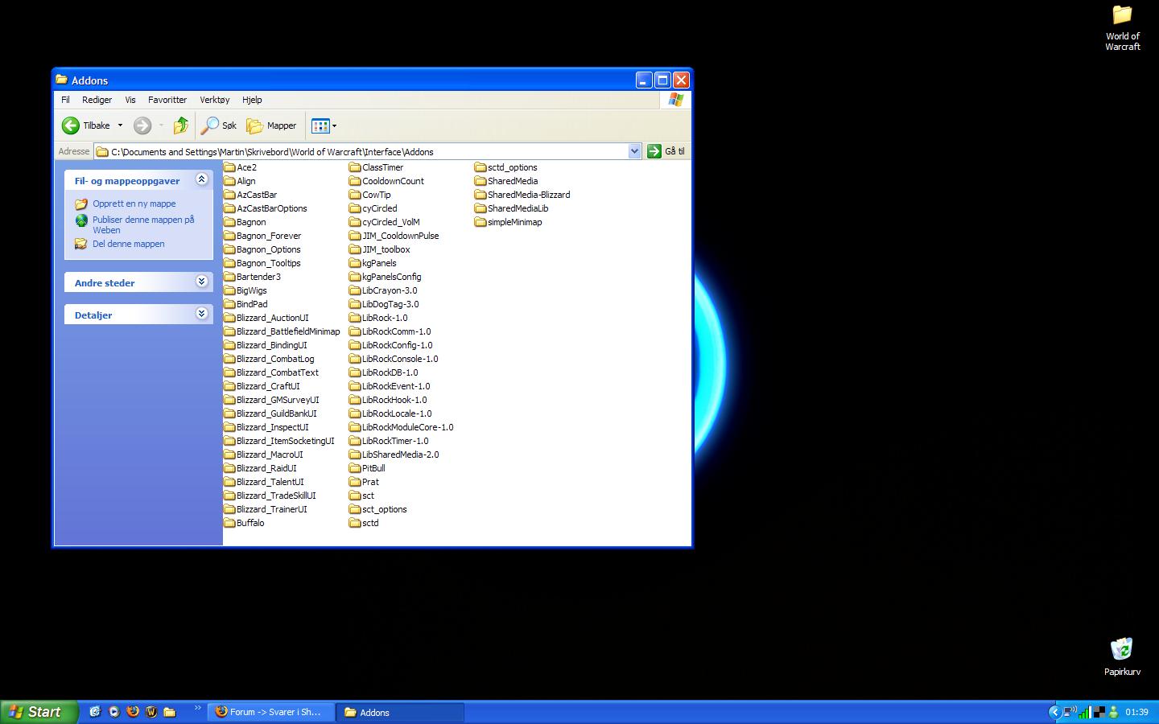
Task: Select the Bagnon_Forever folder name
Action: pos(269,236)
